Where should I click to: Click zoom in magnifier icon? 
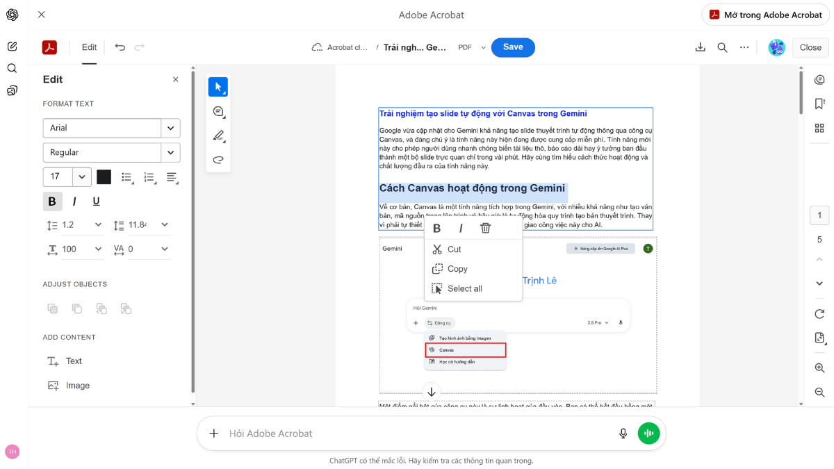(819, 368)
